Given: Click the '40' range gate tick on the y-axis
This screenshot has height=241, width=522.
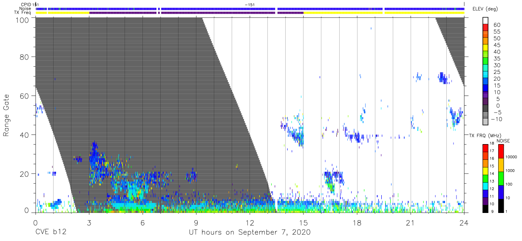Looking at the screenshot, I should [x=24, y=135].
